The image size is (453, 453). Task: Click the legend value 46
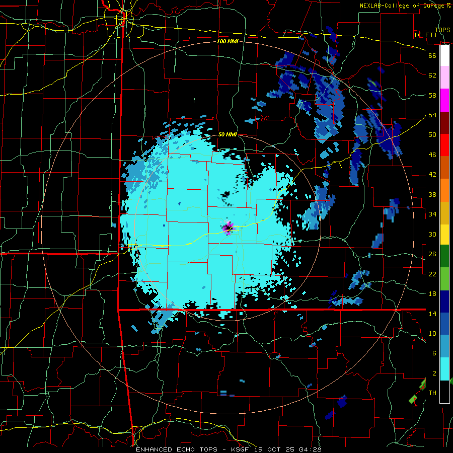coord(432,155)
